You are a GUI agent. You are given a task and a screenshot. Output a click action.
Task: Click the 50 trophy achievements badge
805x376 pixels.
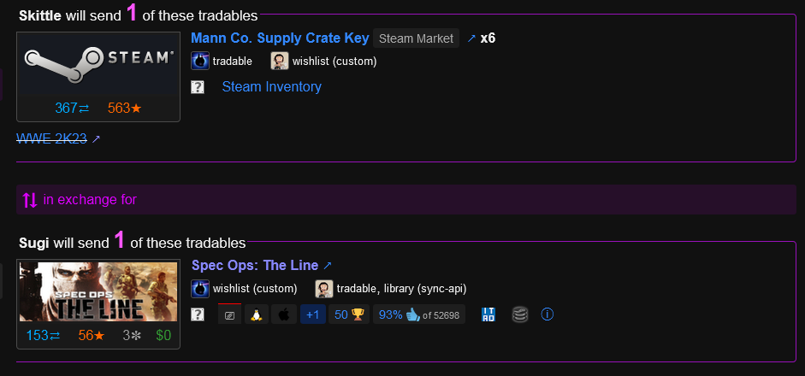click(x=348, y=314)
